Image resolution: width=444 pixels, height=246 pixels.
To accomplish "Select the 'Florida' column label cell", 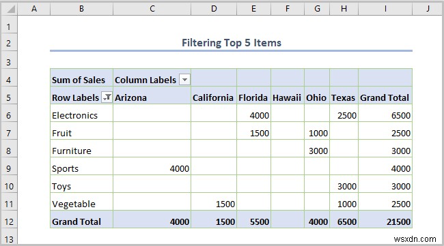I will 253,95.
